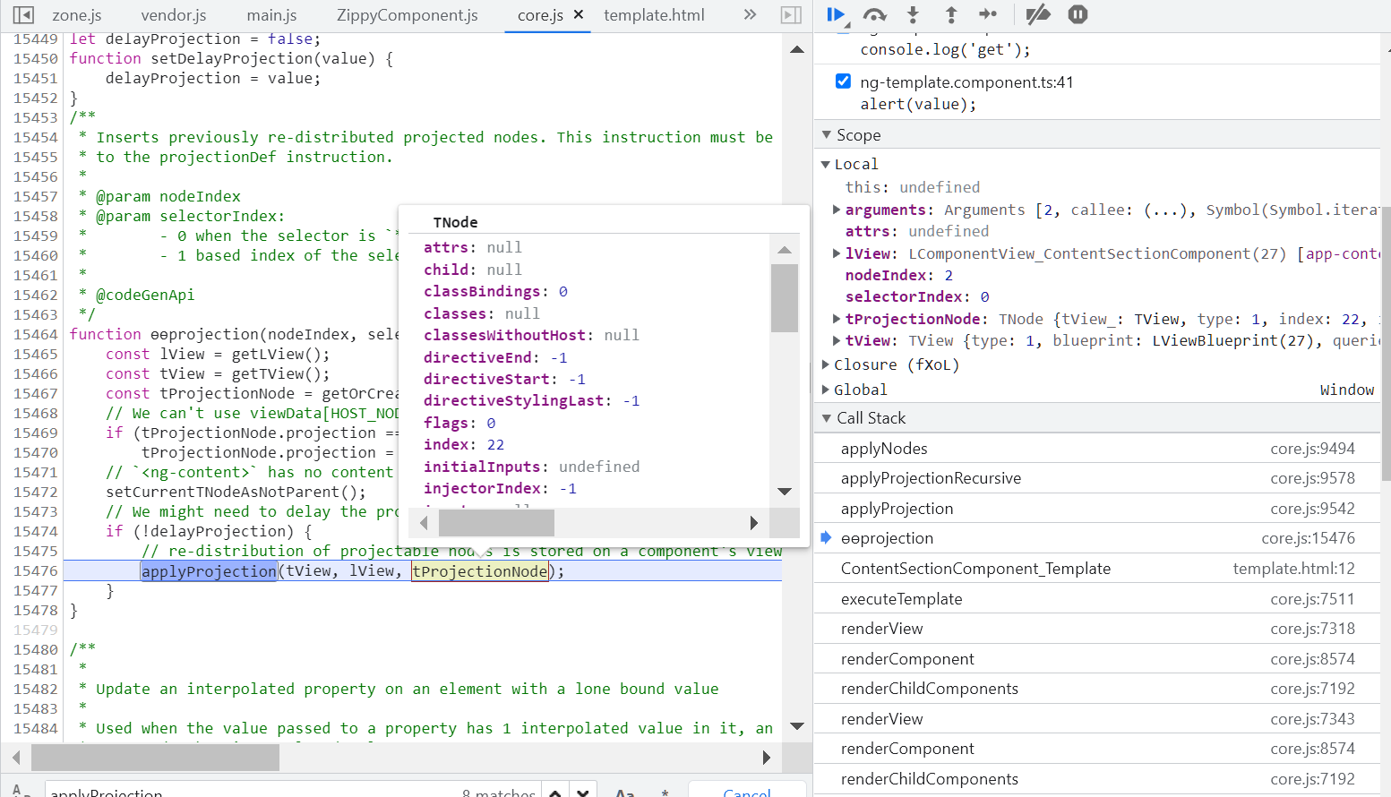Click 'nodeIndex: 2' scope variable
Screen dimensions: 1391x797
click(899, 275)
